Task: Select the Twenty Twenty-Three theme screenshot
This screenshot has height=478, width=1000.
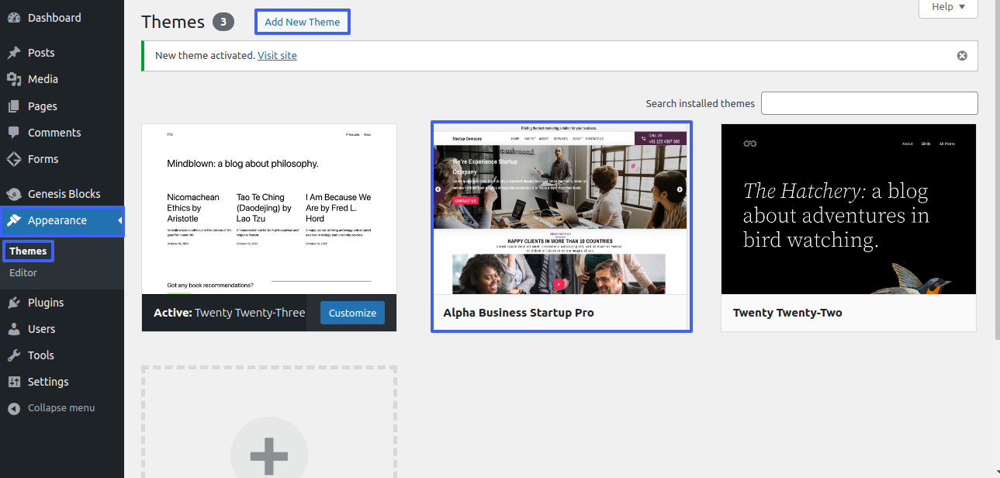Action: click(x=269, y=209)
